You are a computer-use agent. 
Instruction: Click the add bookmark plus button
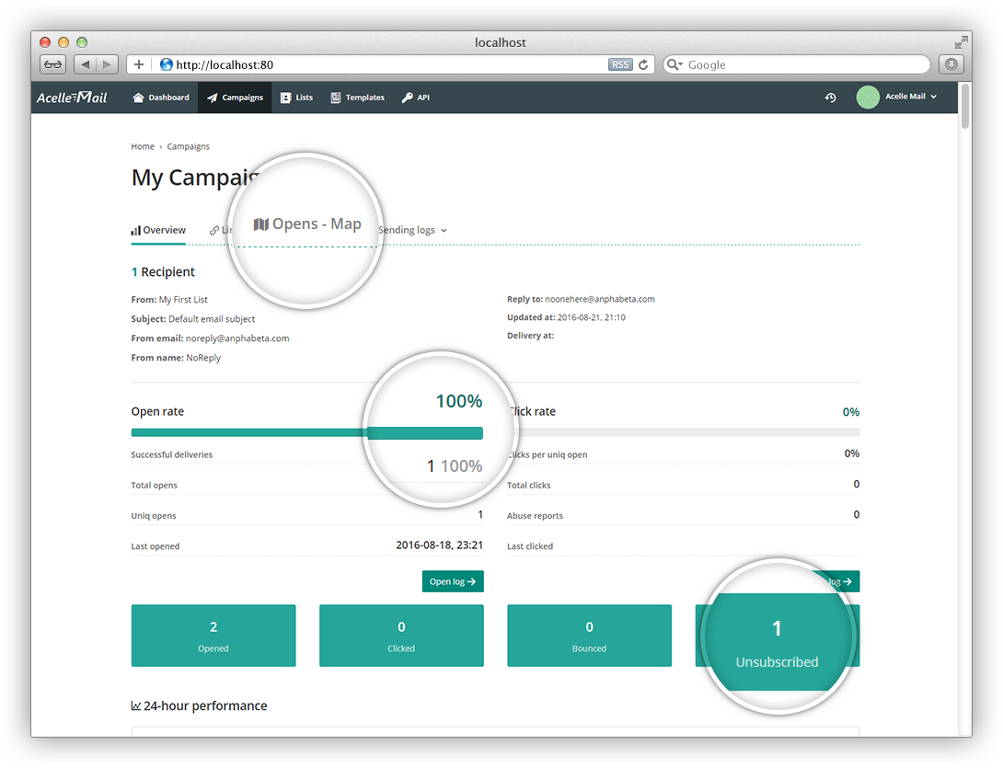pyautogui.click(x=139, y=64)
